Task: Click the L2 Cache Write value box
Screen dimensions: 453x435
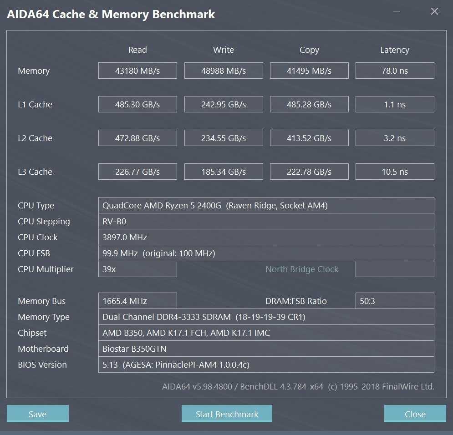Action: click(224, 138)
